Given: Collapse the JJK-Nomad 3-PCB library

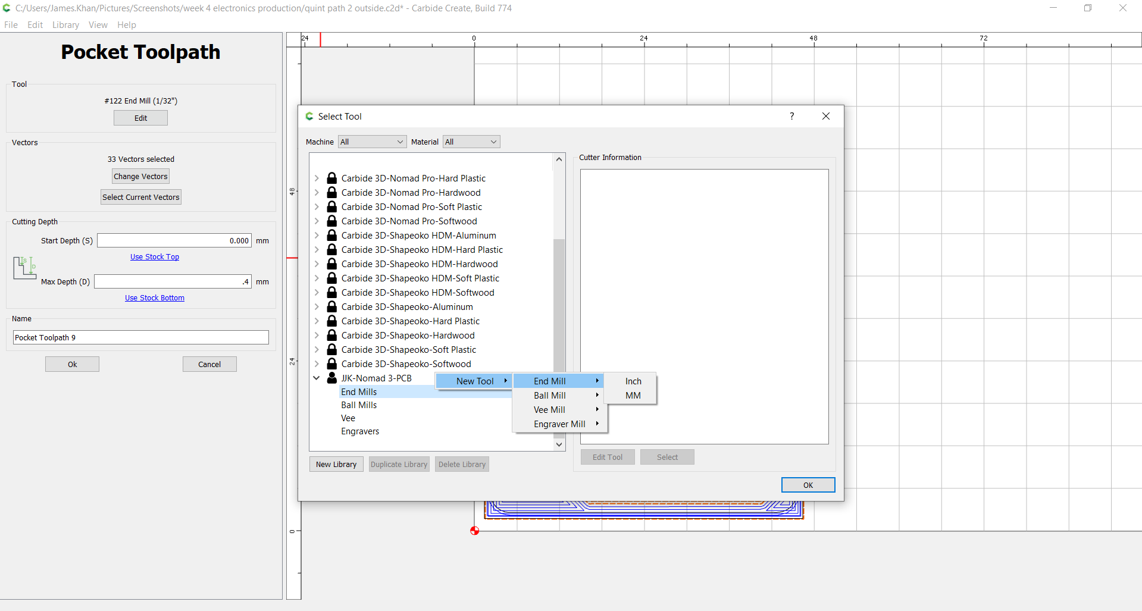Looking at the screenshot, I should click(x=317, y=378).
